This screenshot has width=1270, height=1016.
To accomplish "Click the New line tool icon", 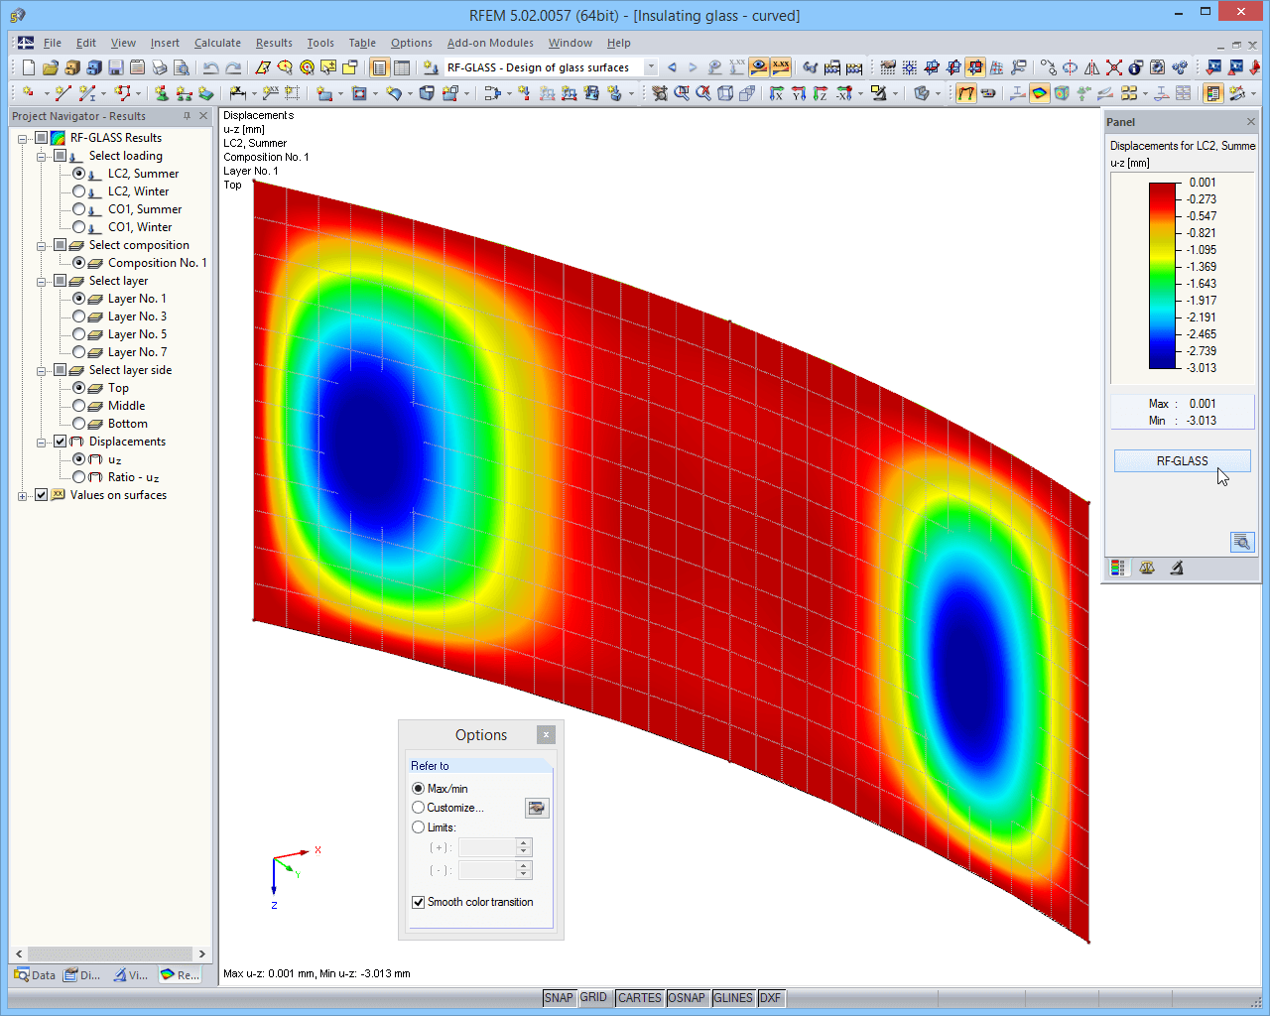I will coord(63,93).
